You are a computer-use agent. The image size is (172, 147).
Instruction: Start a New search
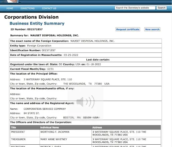[152, 29]
